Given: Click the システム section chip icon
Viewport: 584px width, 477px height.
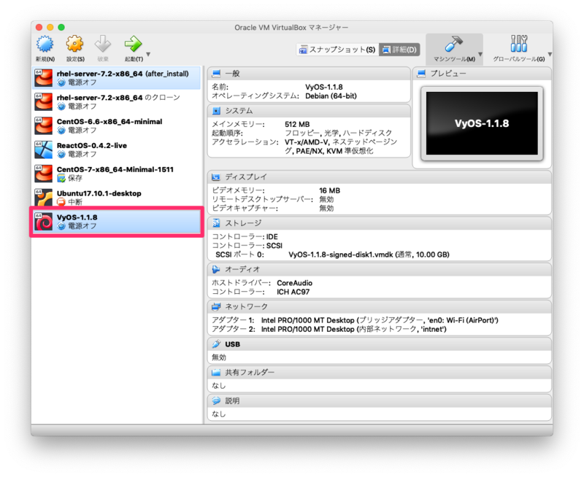Looking at the screenshot, I should pos(215,110).
